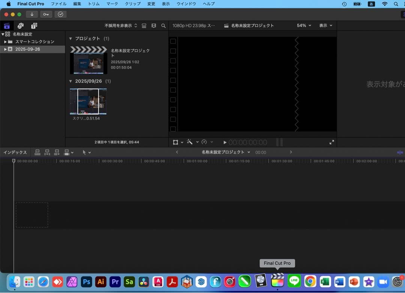Select the 2025-09-26 event in sidebar
This screenshot has width=405, height=293.
[28, 49]
